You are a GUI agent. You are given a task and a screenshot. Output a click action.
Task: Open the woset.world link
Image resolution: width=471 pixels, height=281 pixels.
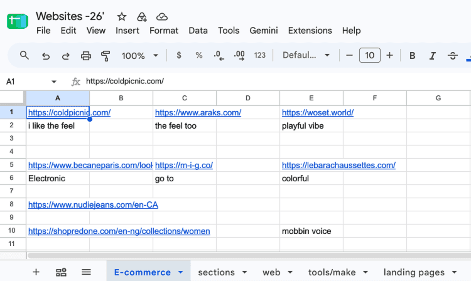318,113
